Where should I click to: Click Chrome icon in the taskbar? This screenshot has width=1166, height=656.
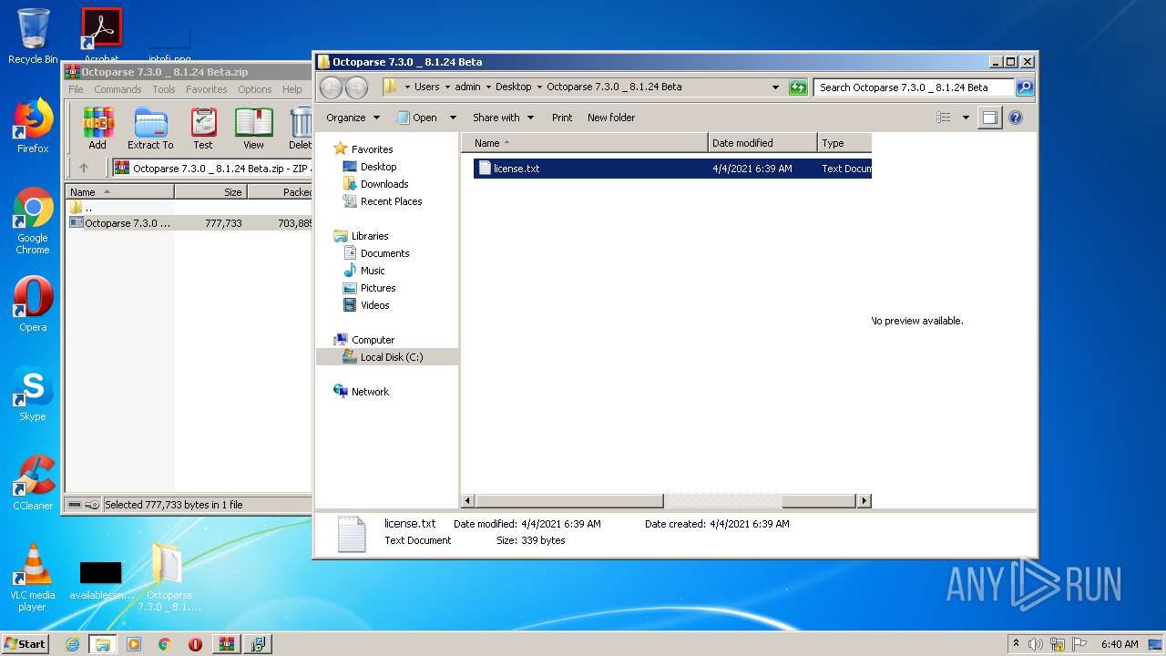point(165,644)
